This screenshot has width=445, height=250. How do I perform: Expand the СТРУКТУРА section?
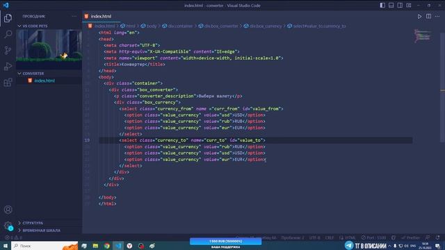coord(49,223)
